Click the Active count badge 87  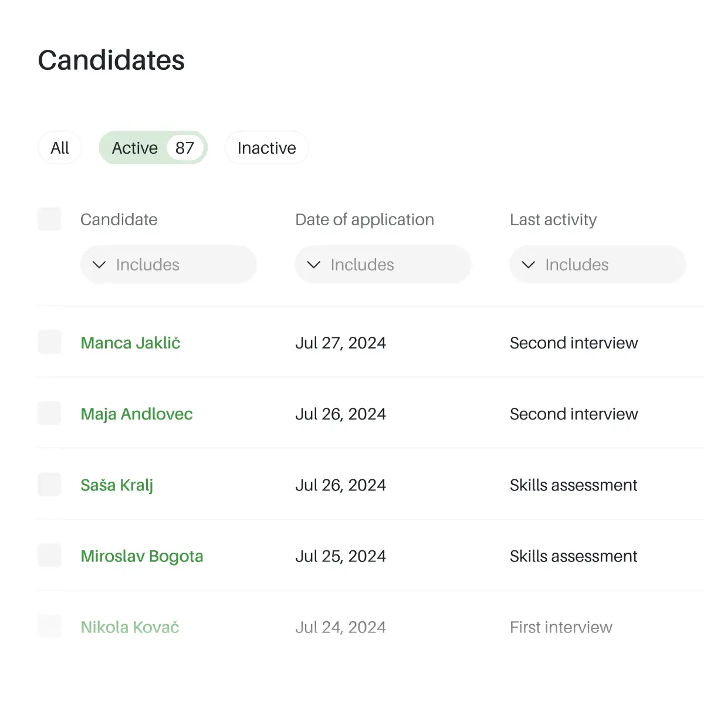pos(185,148)
